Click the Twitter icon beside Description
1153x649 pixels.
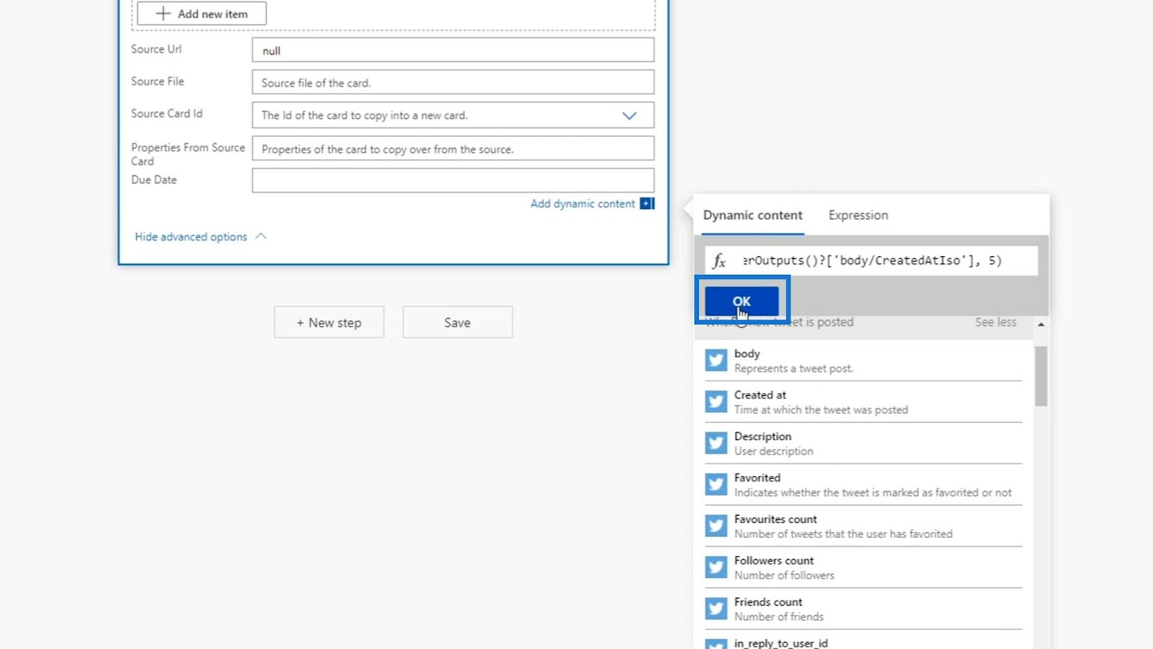pos(716,443)
